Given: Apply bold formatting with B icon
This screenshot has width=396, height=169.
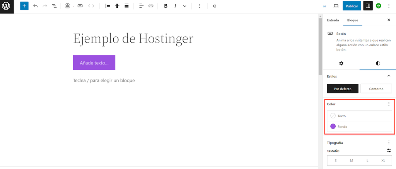Looking at the screenshot, I should tap(166, 6).
